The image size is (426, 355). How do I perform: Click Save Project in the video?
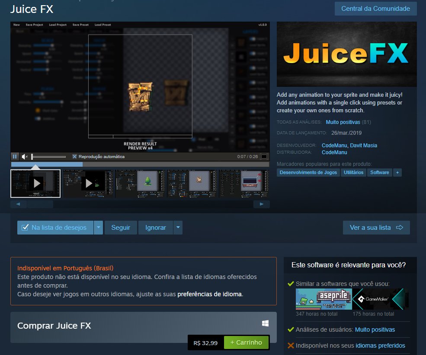34,25
